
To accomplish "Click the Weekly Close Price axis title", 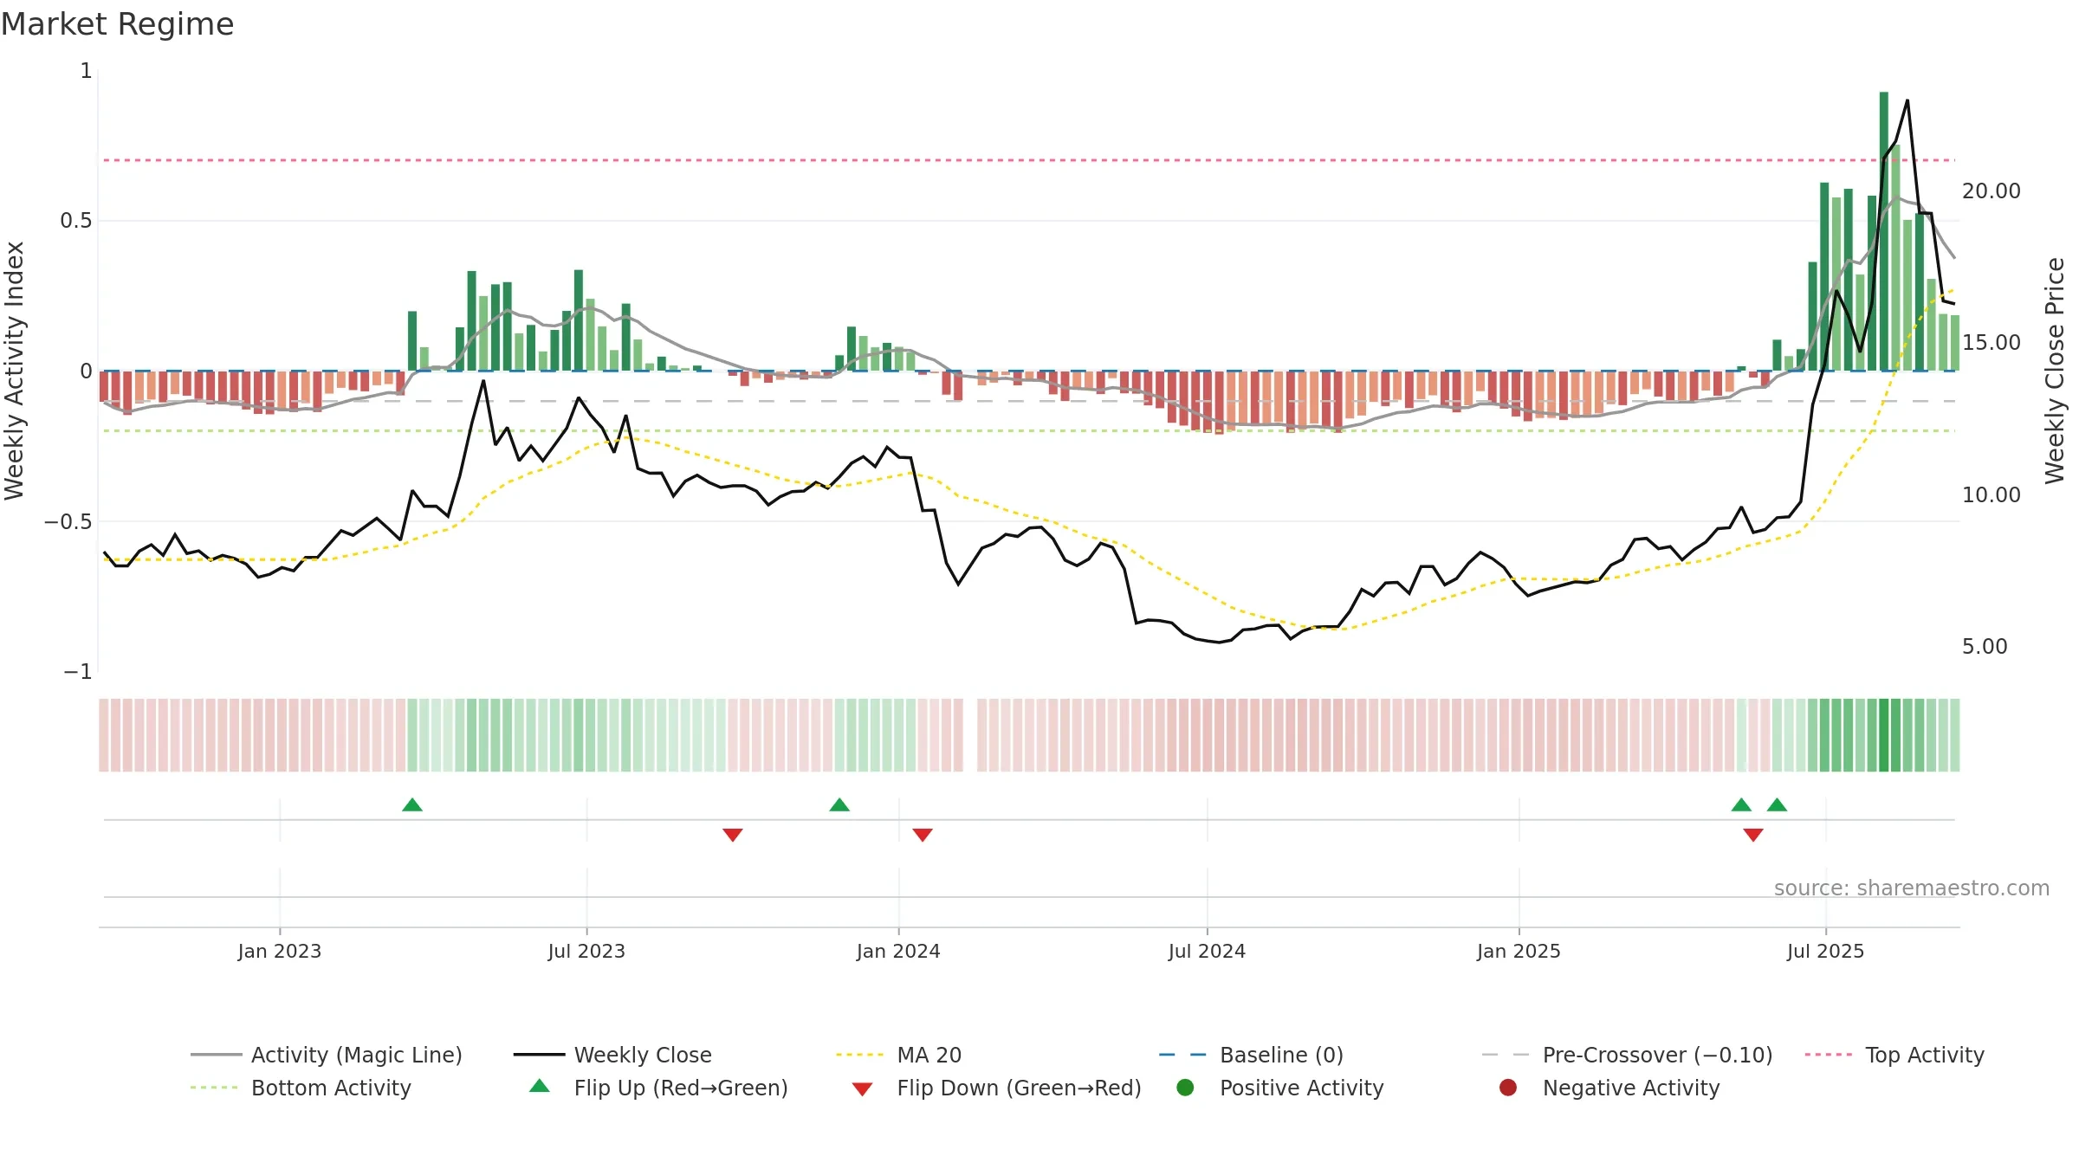I will click(2055, 371).
